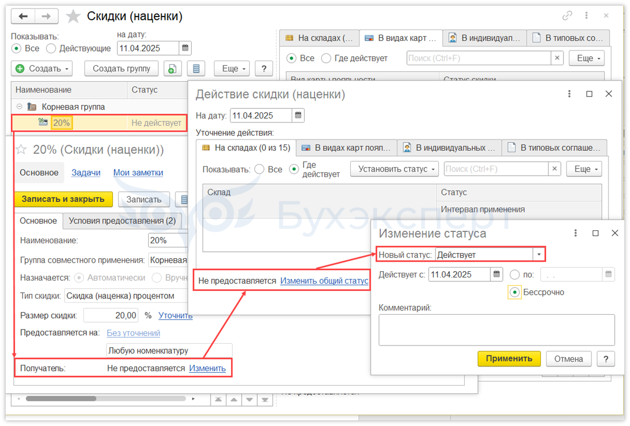The width and height of the screenshot is (630, 426).
Task: Collapse the Корневая группа tree node
Action: coord(19,107)
